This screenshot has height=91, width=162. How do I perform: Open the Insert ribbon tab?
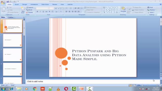click(17, 5)
